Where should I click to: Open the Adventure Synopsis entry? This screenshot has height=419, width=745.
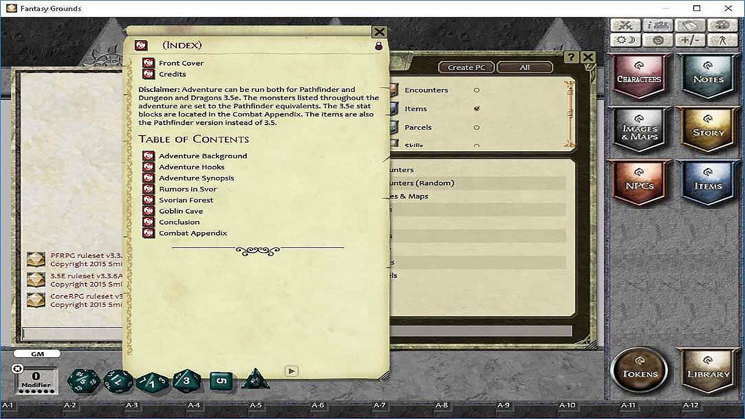click(197, 178)
